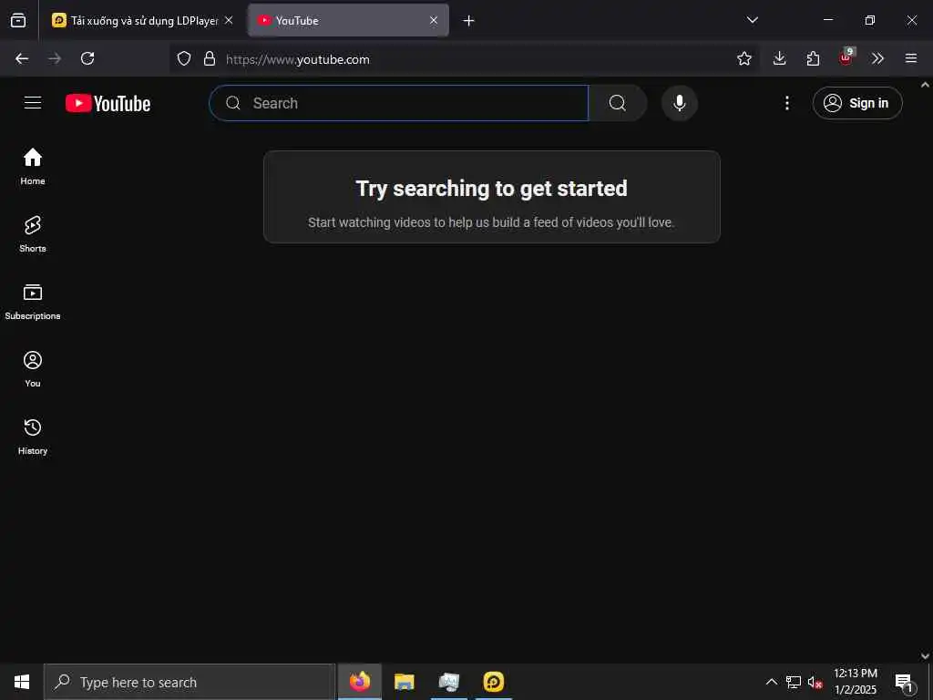The height and width of the screenshot is (700, 933).
Task: Open LDPlayer icon in taskbar
Action: tap(493, 682)
